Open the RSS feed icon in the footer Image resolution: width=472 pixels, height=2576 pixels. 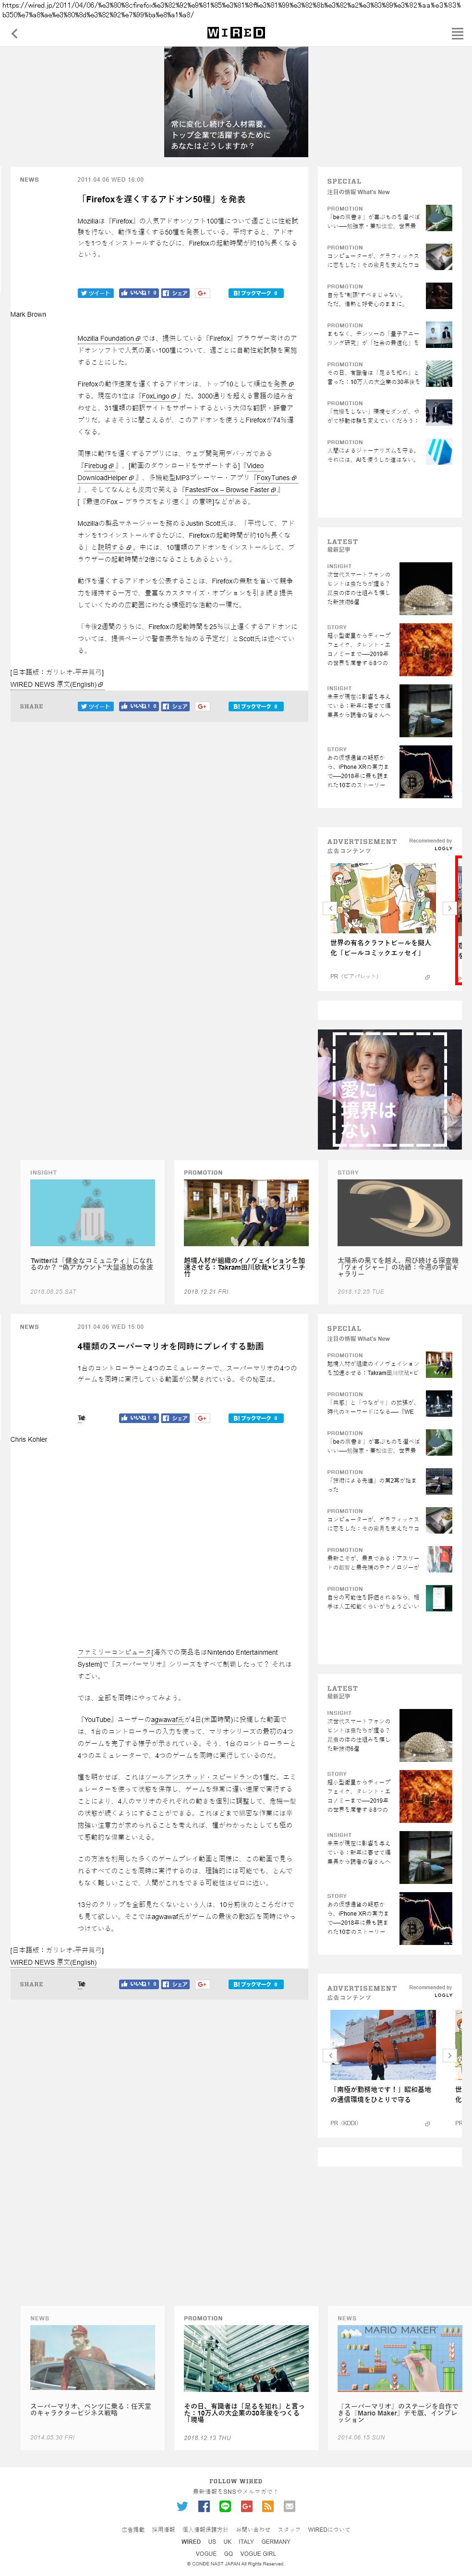(268, 2506)
